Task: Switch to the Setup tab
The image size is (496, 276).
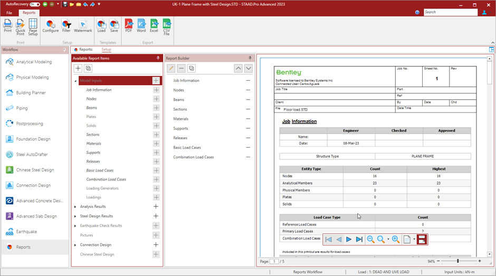Action: click(106, 50)
